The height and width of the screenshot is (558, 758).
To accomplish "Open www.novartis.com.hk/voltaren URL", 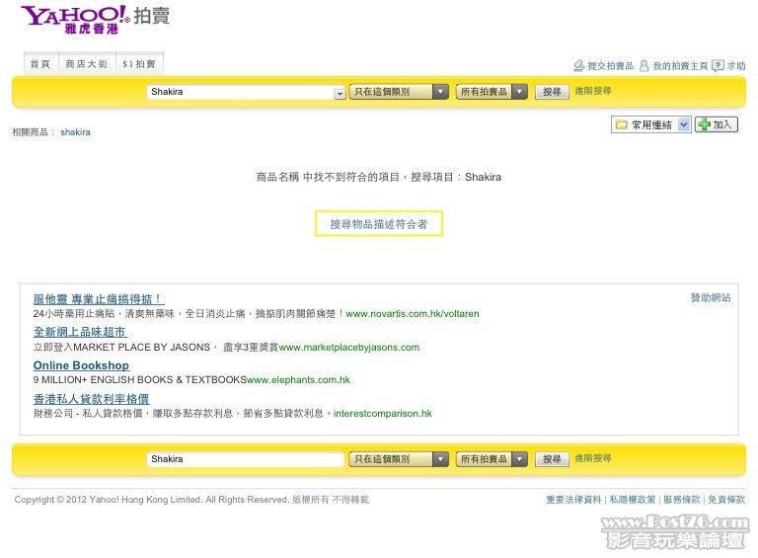I will click(413, 314).
